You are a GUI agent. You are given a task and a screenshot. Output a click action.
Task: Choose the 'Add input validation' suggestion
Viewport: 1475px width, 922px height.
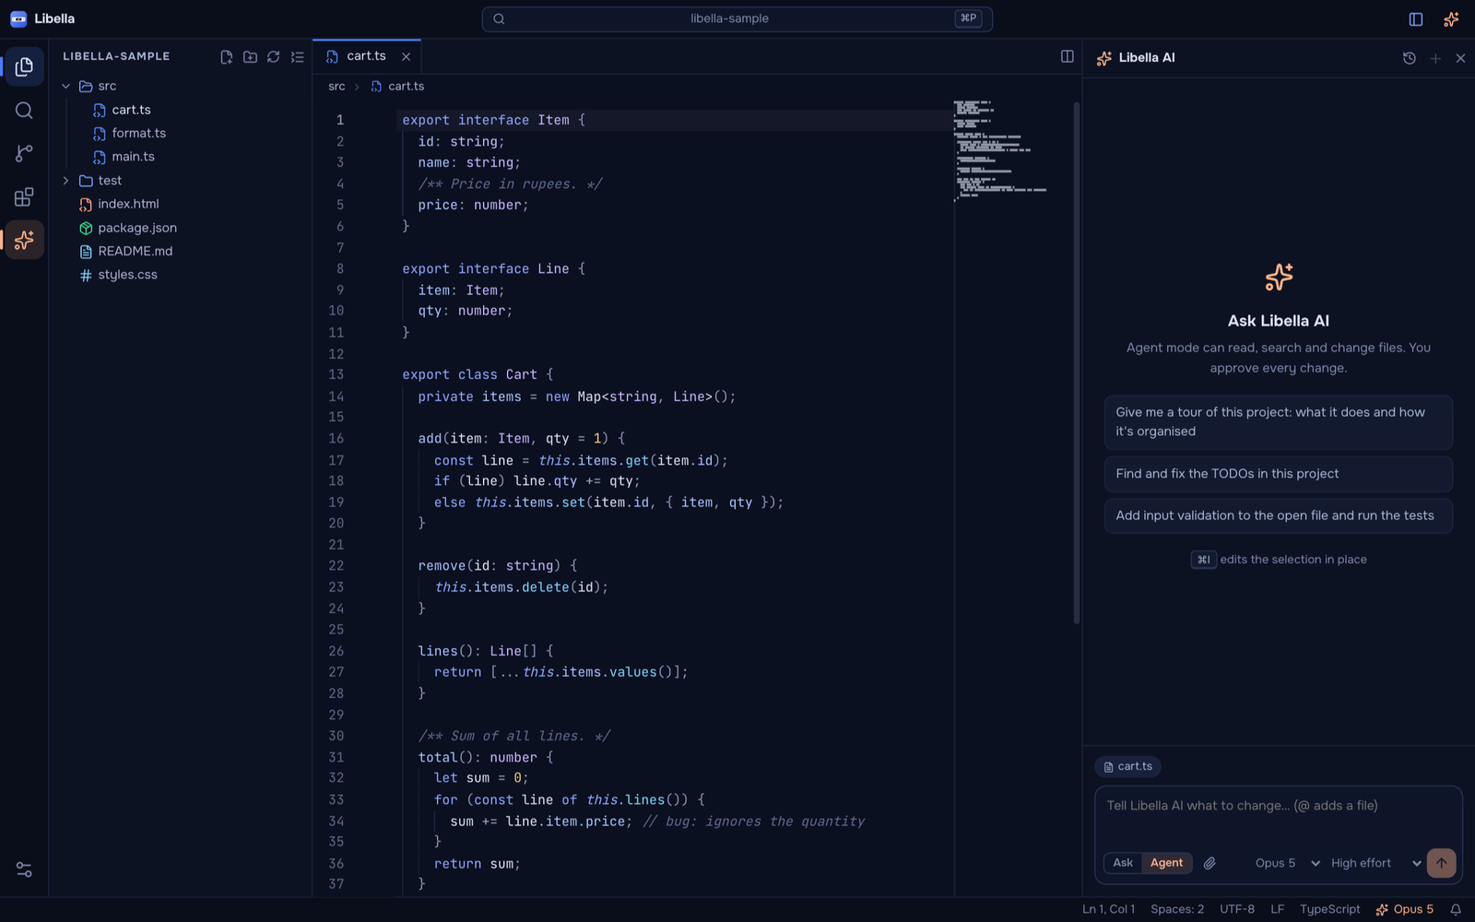(1278, 516)
